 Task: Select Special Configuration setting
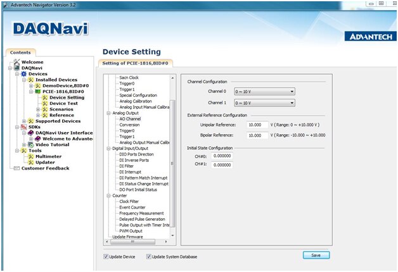(x=138, y=96)
